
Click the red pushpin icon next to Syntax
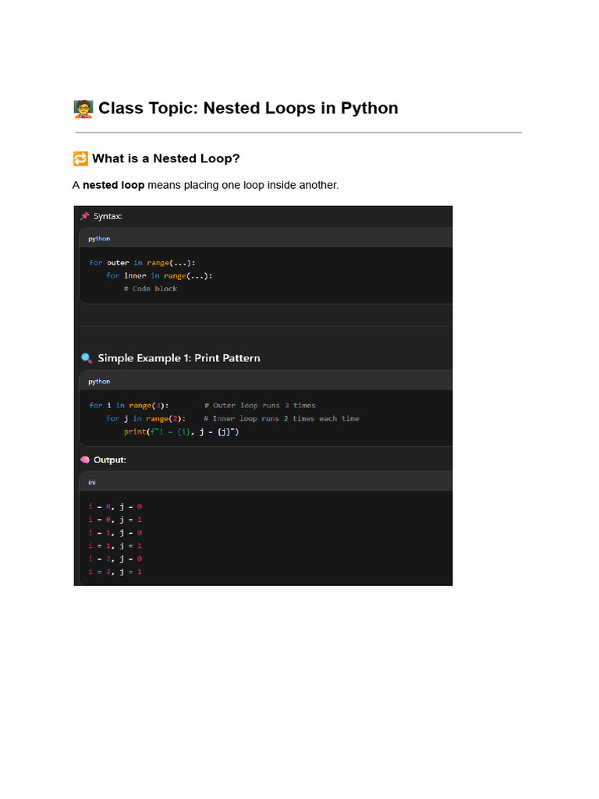click(x=85, y=216)
